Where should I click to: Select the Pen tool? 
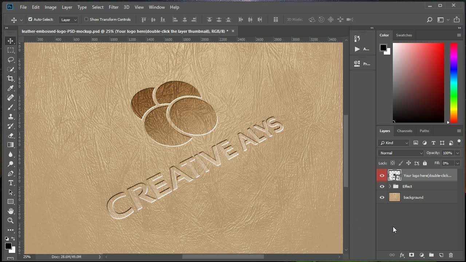coord(11,173)
